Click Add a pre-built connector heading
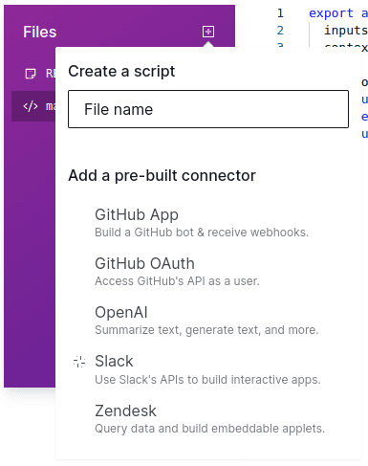The image size is (368, 466). coord(162,176)
